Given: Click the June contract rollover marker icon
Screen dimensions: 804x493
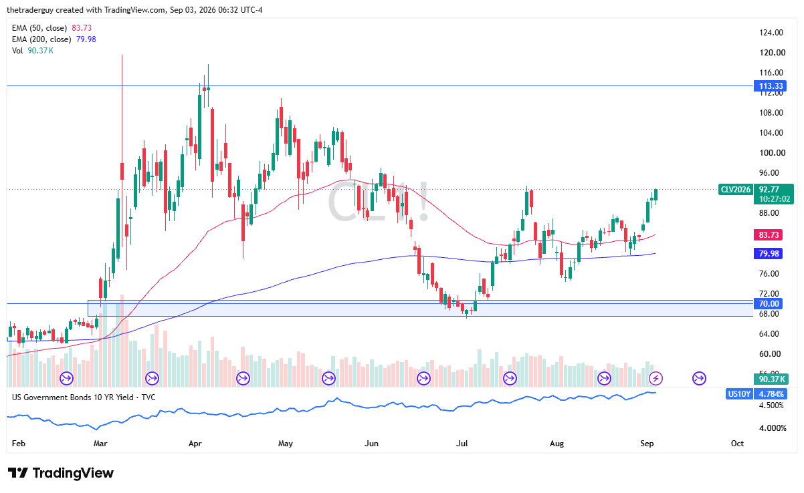Looking at the screenshot, I should pyautogui.click(x=423, y=379).
